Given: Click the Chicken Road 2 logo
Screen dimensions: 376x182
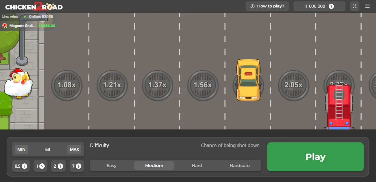Looking at the screenshot, I should coord(34,7).
